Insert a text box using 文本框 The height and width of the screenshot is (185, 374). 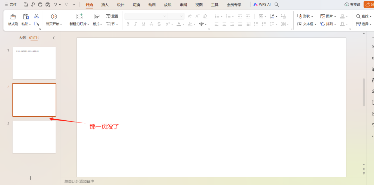pyautogui.click(x=306, y=24)
